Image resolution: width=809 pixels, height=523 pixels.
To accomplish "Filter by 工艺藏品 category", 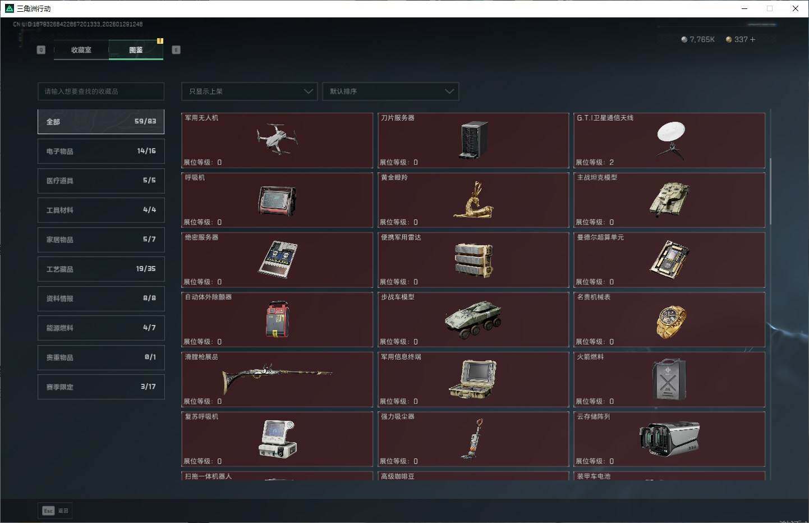I will [x=101, y=269].
